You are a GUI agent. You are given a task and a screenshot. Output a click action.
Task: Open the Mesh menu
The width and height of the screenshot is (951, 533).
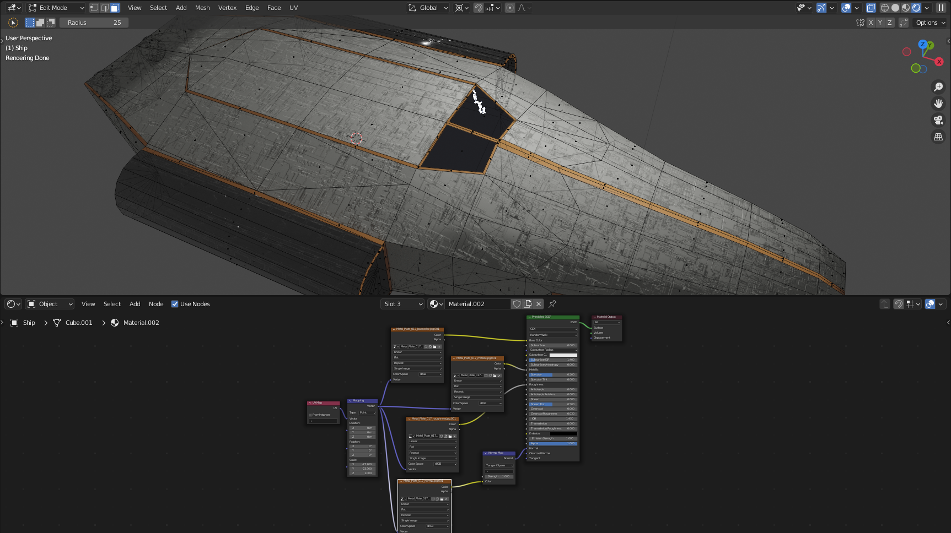tap(202, 8)
